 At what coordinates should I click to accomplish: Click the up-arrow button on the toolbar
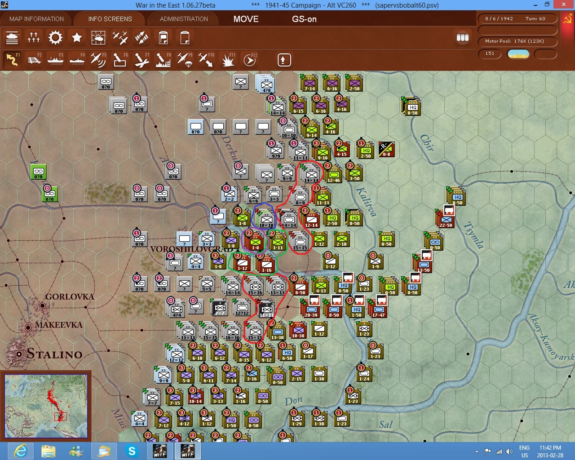click(284, 60)
